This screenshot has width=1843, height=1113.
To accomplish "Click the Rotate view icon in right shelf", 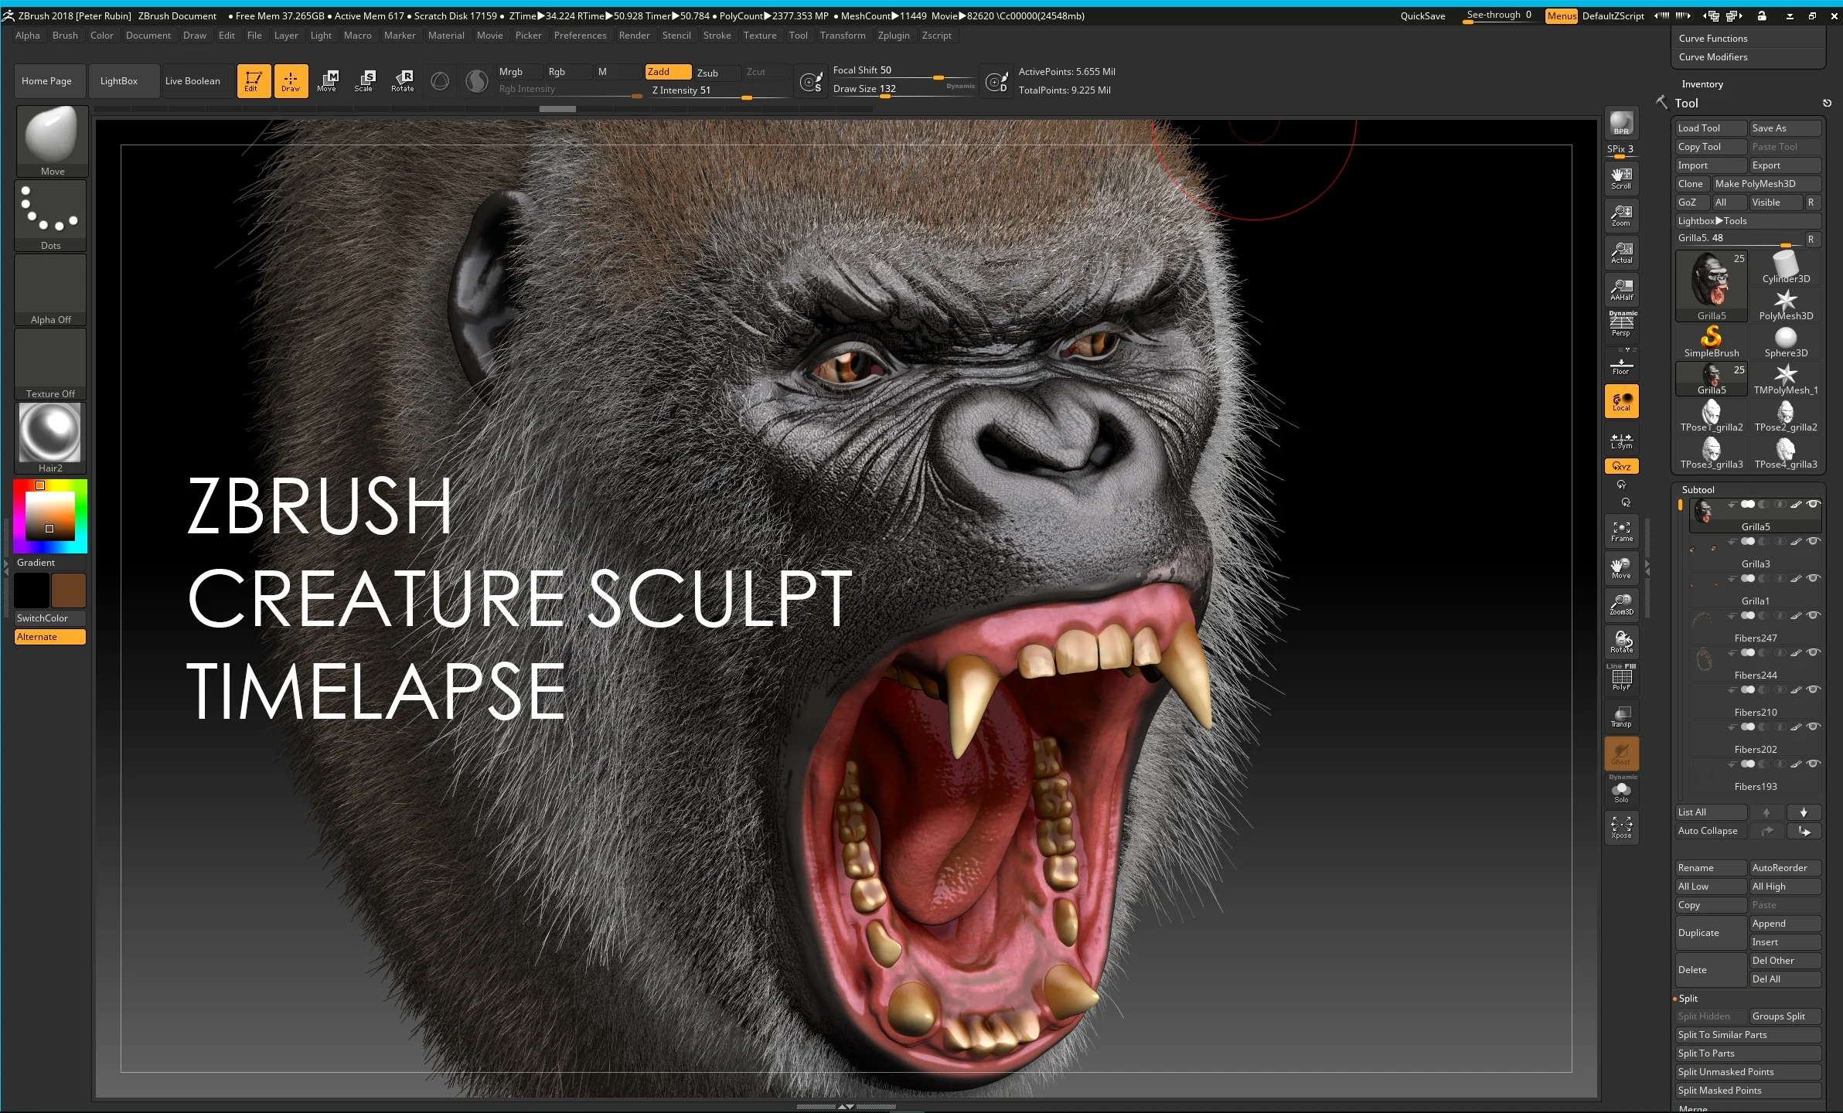I will tap(1621, 642).
